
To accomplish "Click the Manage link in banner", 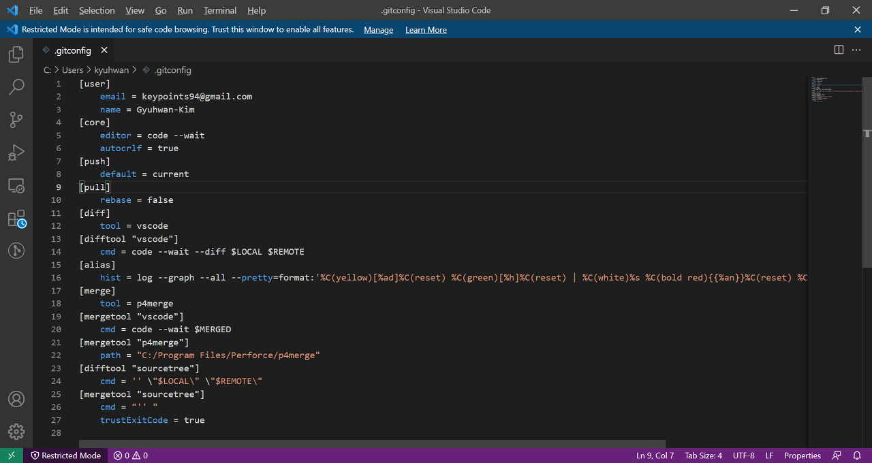I will click(x=379, y=29).
